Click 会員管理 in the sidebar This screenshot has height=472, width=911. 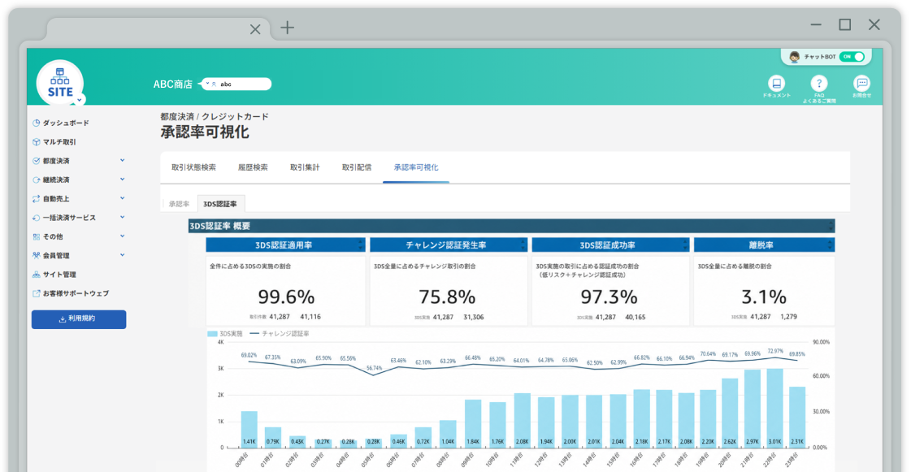(56, 255)
